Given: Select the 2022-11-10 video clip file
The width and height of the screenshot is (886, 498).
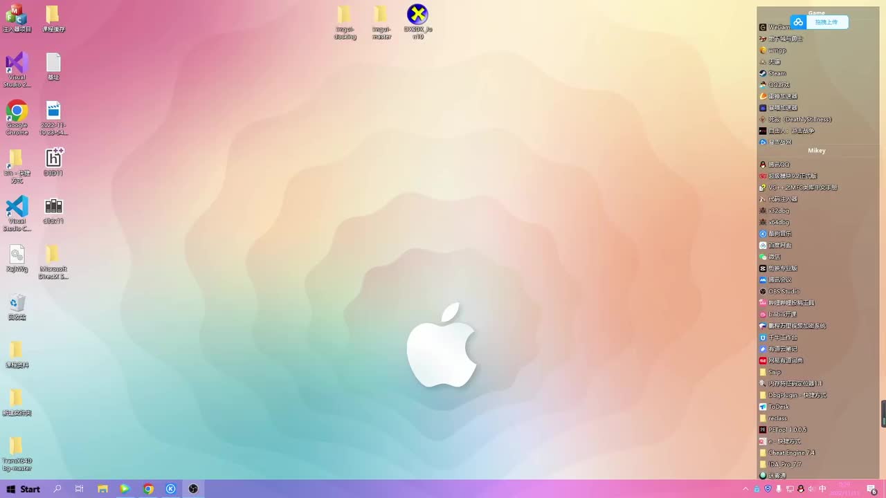Looking at the screenshot, I should coord(53,118).
